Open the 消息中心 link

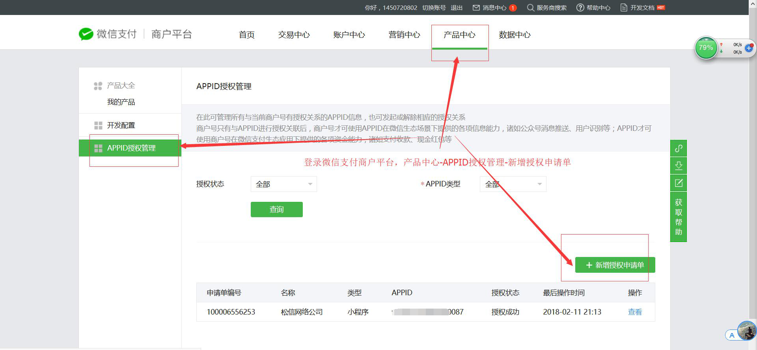point(494,7)
